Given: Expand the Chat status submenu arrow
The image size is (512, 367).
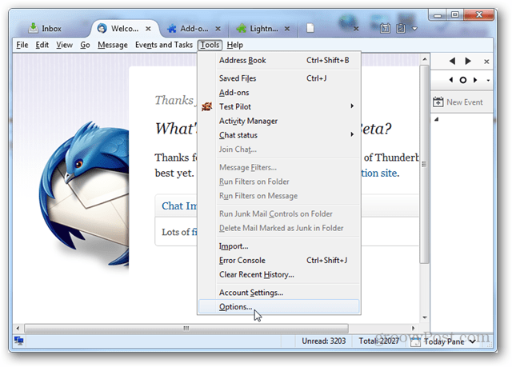Looking at the screenshot, I should (x=352, y=134).
